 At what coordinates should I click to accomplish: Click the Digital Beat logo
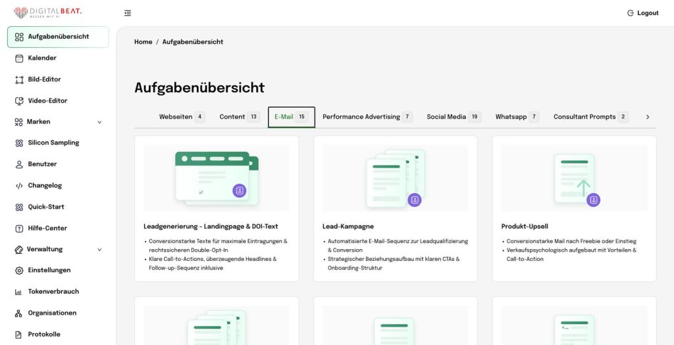(x=48, y=12)
